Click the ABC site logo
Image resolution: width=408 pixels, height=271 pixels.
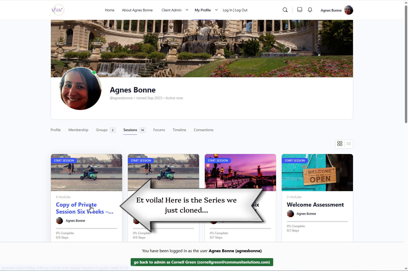(58, 10)
